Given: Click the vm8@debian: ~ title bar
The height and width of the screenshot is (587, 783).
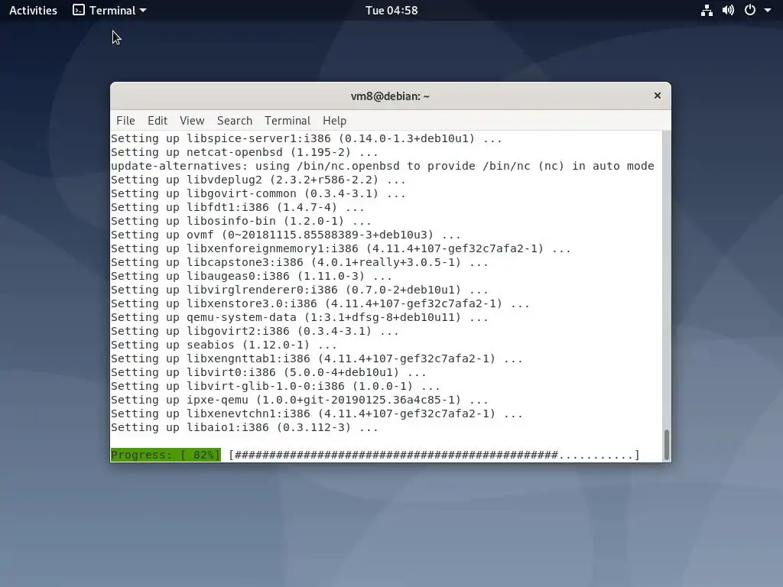Looking at the screenshot, I should [390, 96].
